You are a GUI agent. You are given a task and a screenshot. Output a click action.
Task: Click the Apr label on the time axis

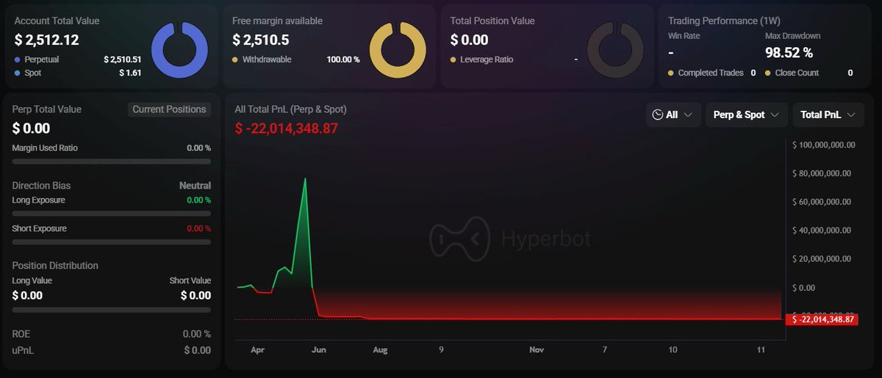(x=257, y=350)
